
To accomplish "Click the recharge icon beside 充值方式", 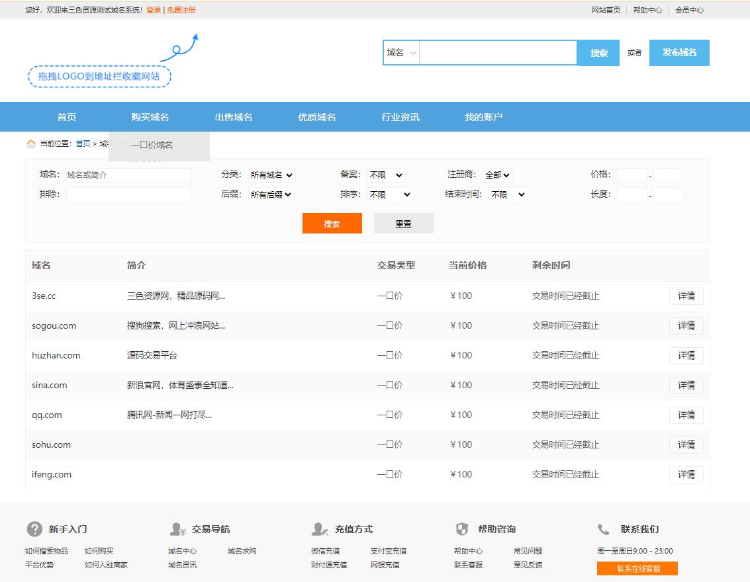I will (x=320, y=528).
